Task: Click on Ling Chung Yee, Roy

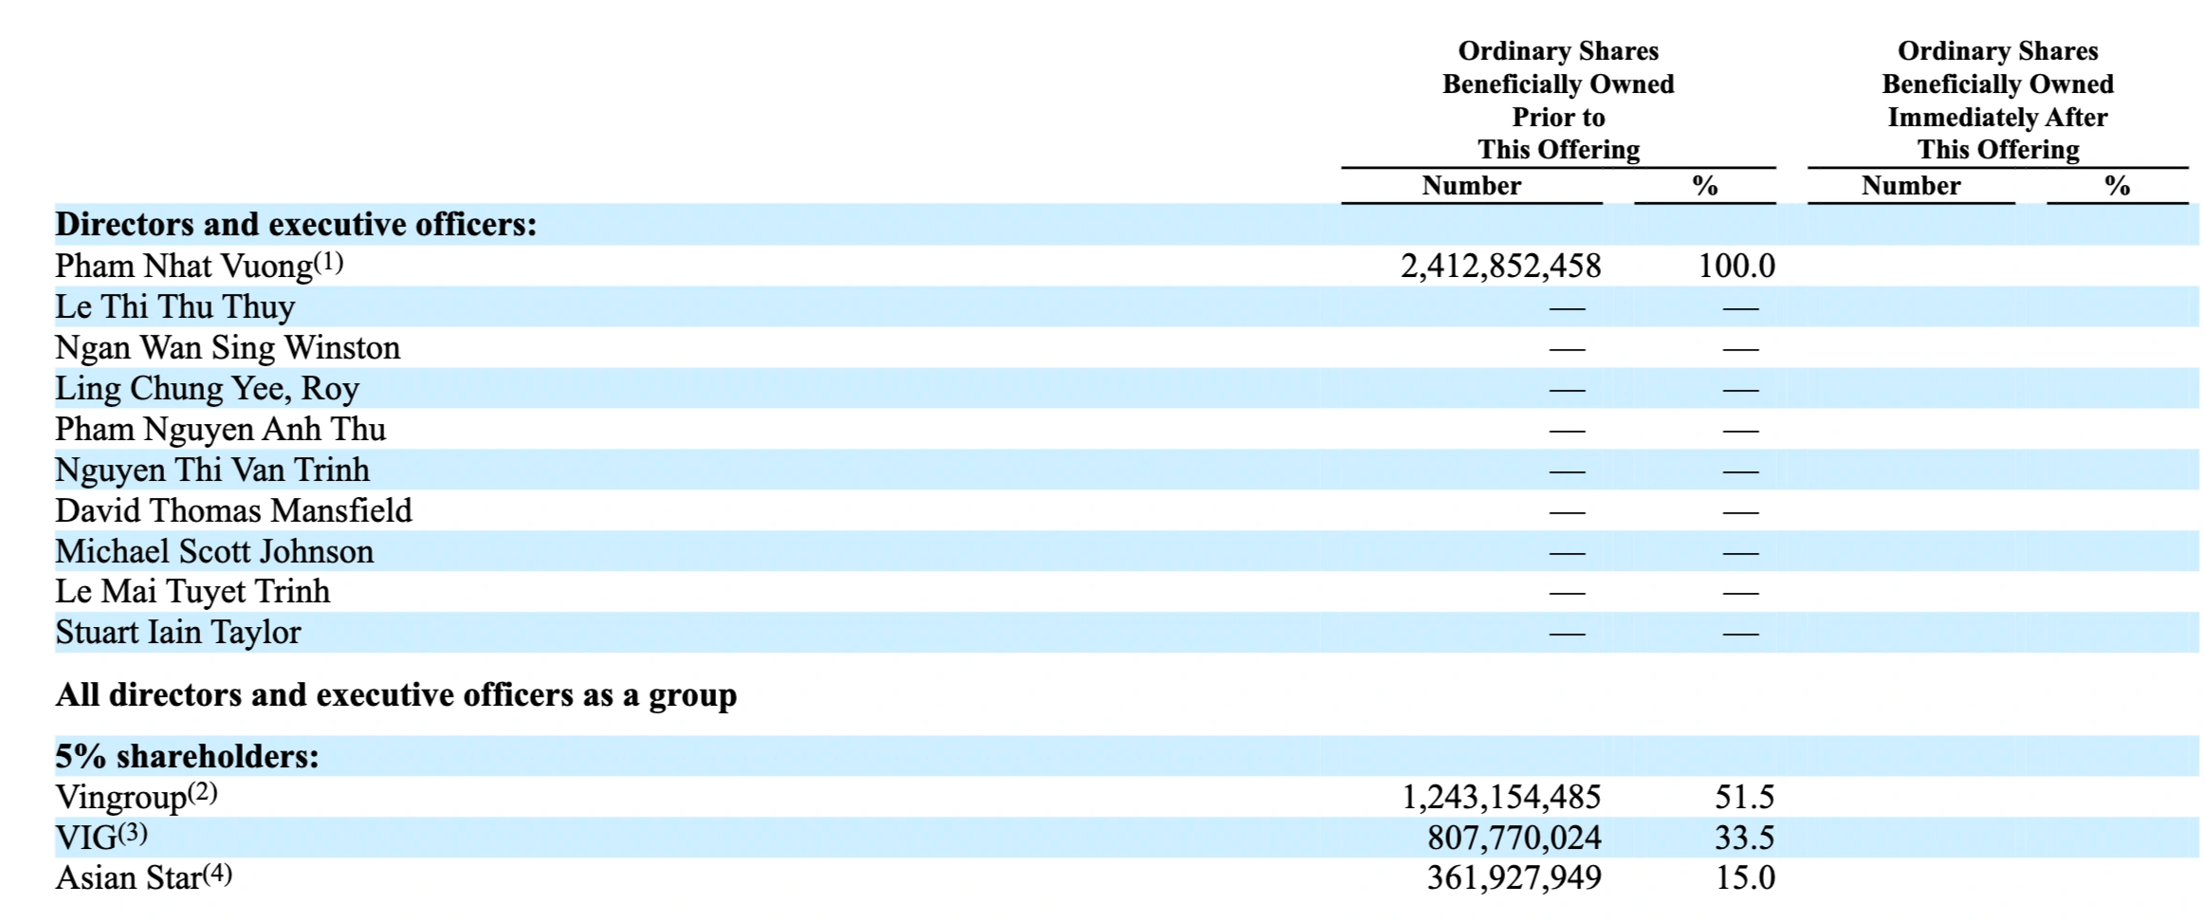Action: pos(208,389)
